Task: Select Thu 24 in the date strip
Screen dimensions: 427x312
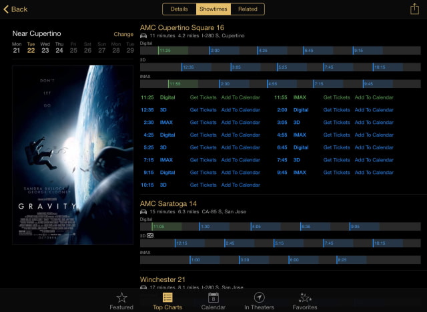Action: (59, 47)
